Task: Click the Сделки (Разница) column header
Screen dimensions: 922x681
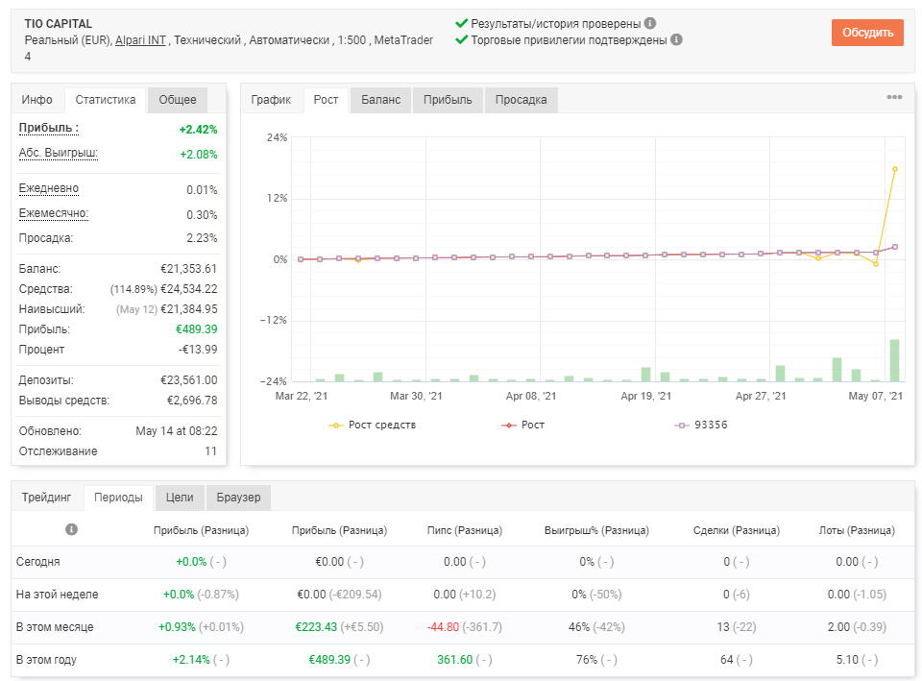Action: [x=737, y=530]
